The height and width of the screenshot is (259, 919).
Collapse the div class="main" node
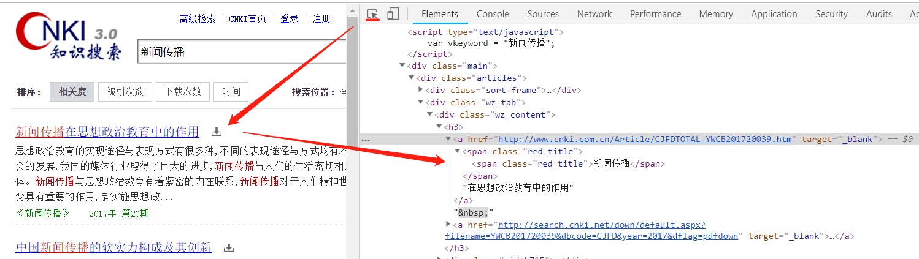[x=402, y=66]
